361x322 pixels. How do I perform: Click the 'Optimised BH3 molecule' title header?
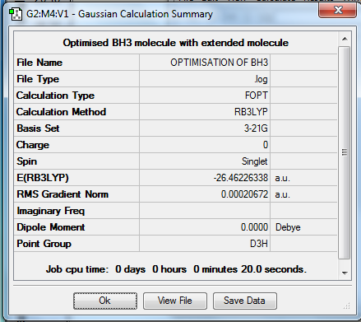tap(176, 43)
